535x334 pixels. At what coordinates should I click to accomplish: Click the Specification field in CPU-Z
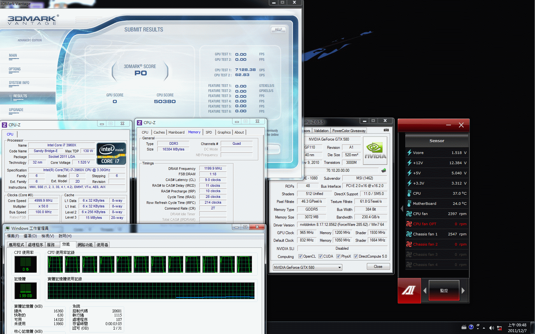(77, 170)
